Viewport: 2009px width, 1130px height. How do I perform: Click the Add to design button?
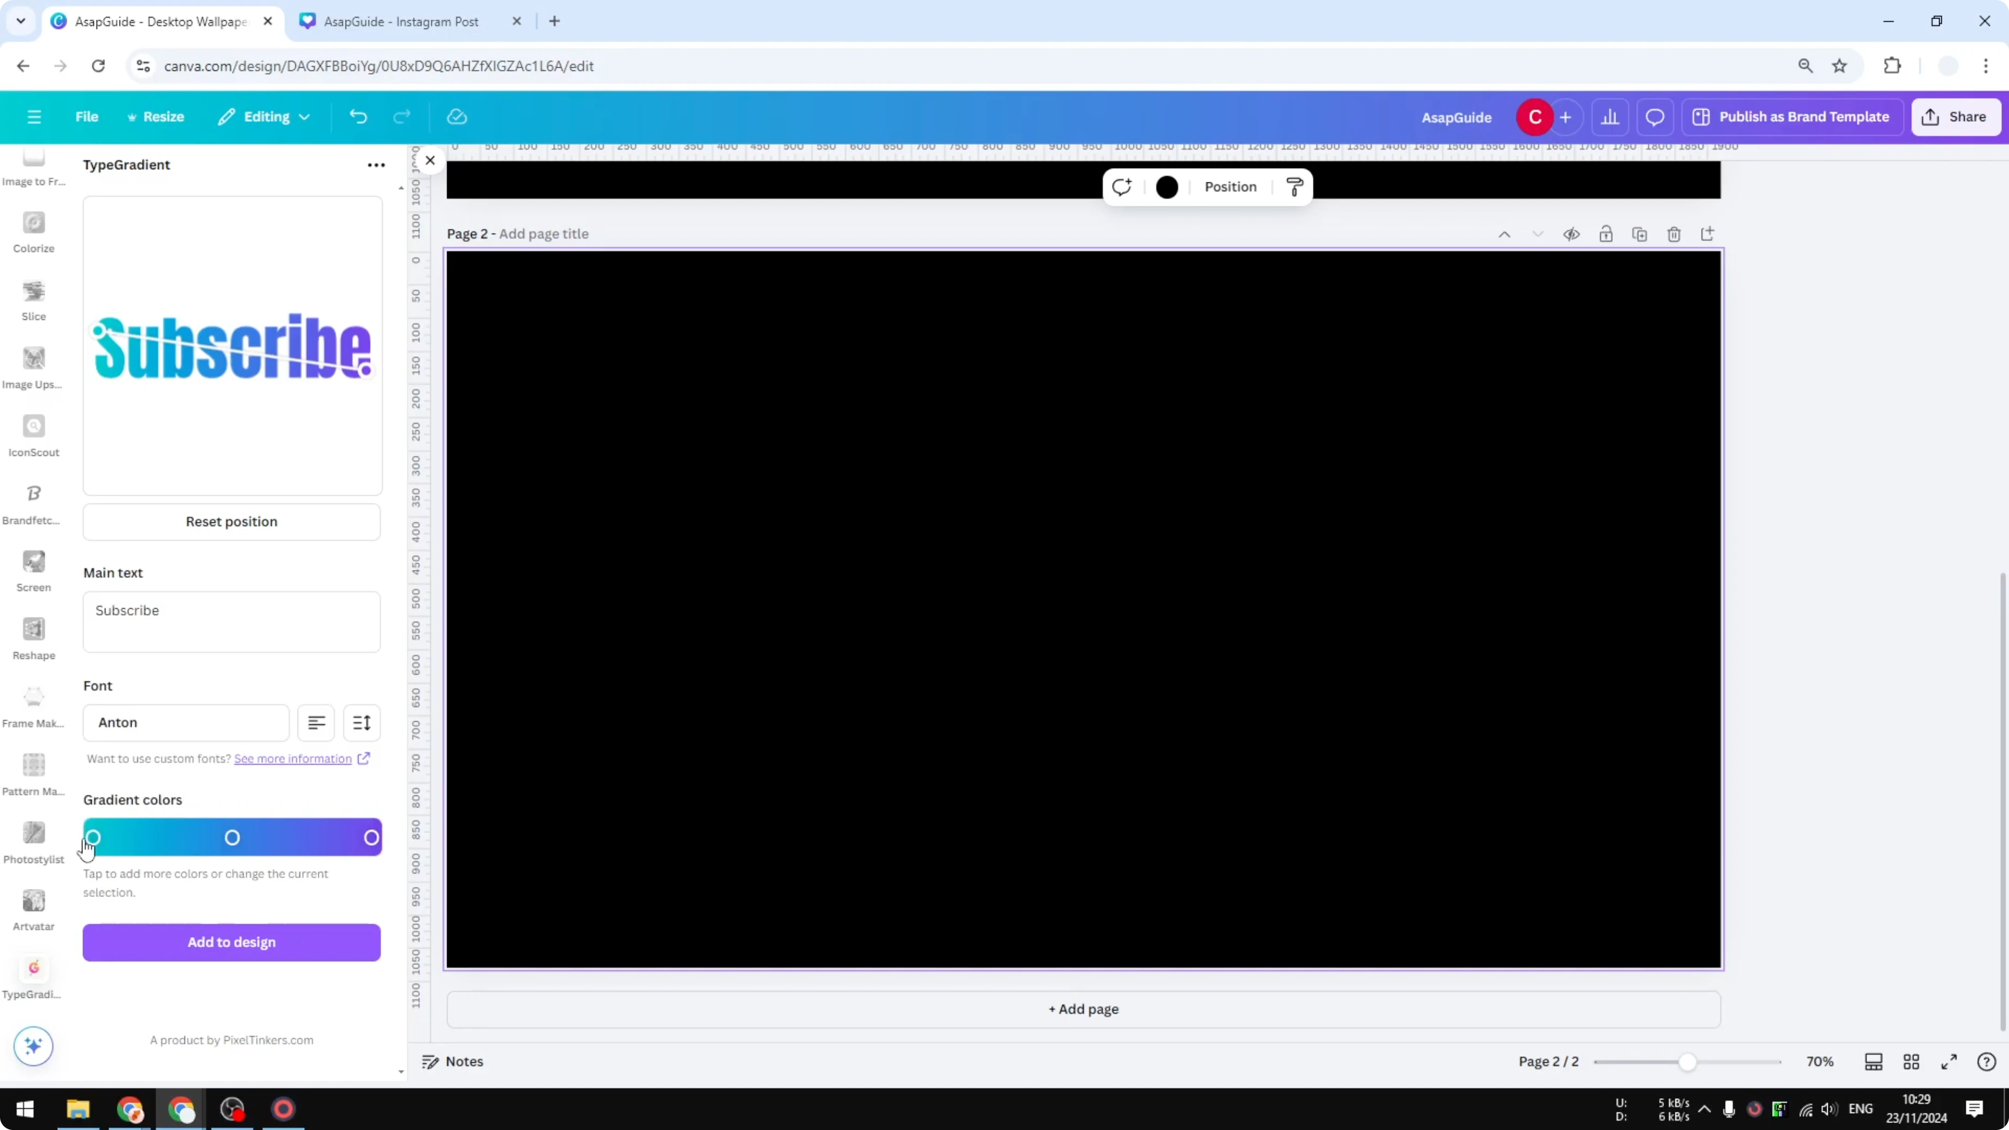[231, 942]
